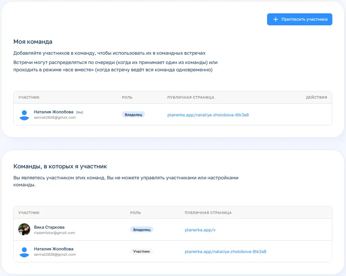This screenshot has height=276, width=346.
Task: Select the name «Вика Старкова»
Action: [x=49, y=227]
